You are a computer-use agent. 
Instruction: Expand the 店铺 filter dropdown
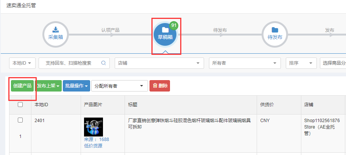(159, 63)
